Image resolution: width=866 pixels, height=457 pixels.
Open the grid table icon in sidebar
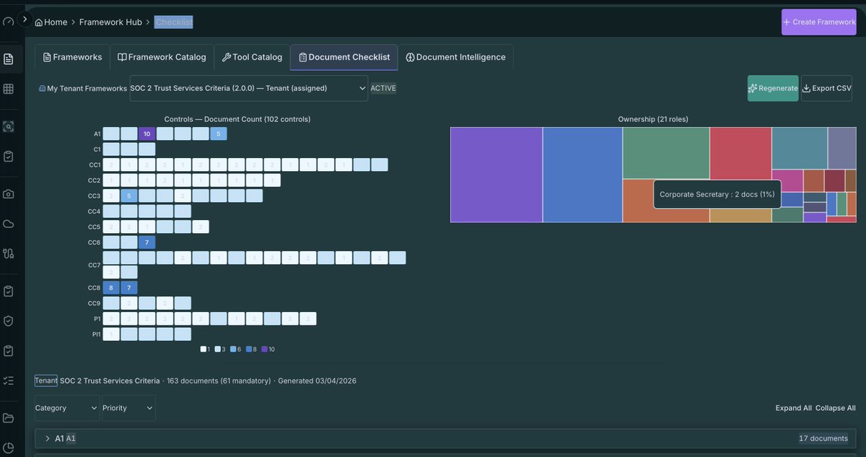click(8, 89)
